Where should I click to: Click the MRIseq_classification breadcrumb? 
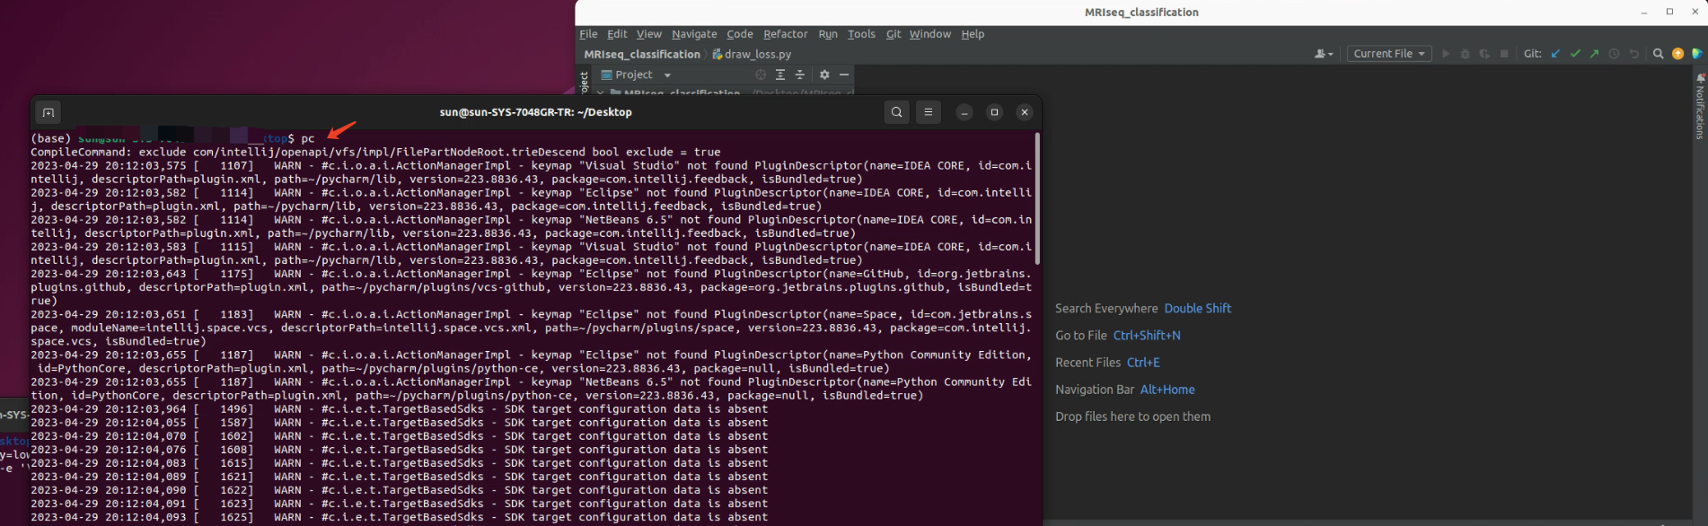[x=642, y=54]
